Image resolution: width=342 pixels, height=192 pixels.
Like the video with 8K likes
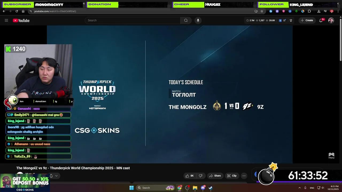(190, 176)
